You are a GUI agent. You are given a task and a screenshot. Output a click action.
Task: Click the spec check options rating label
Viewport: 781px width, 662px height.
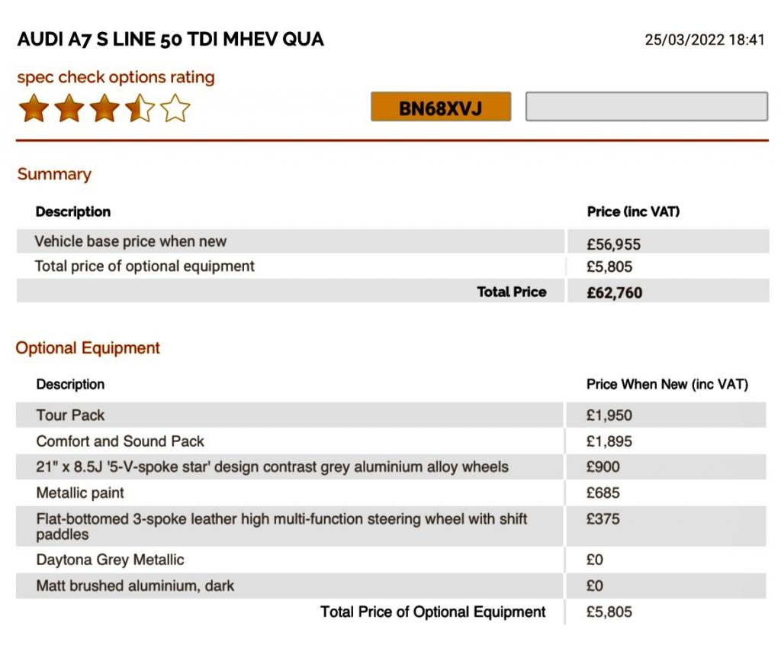116,77
